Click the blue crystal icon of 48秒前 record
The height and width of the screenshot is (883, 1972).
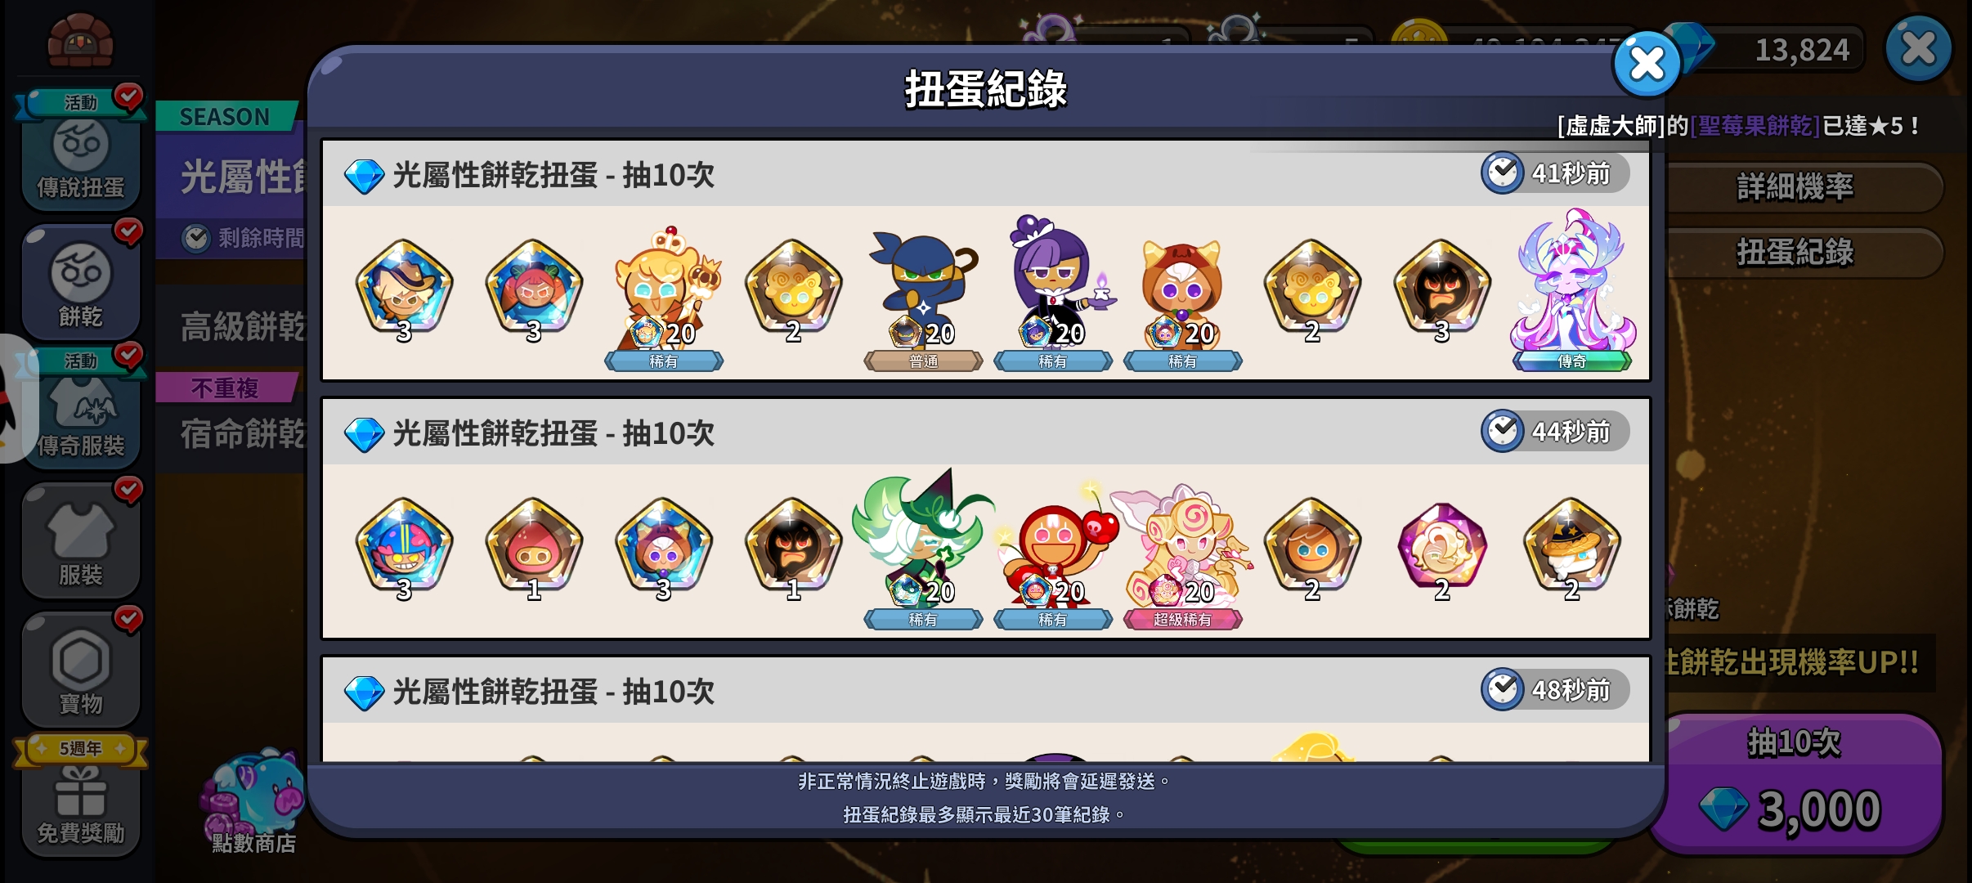(364, 693)
